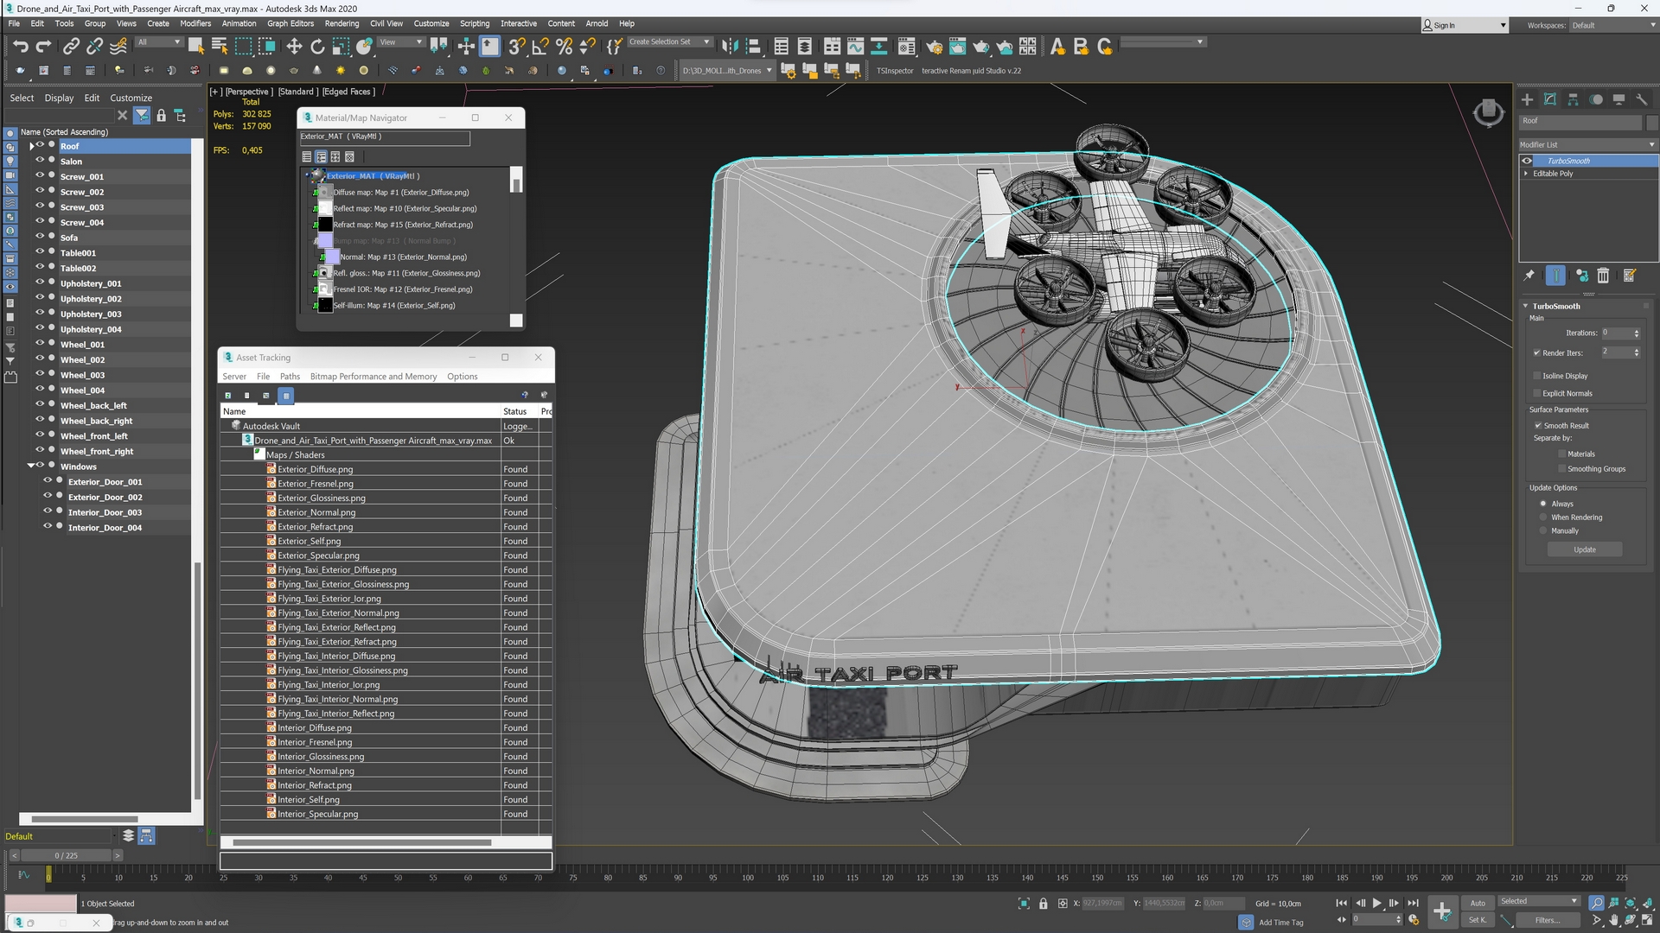Screen dimensions: 1660x933
Task: Open the reference coordinate View dropdown
Action: click(401, 41)
